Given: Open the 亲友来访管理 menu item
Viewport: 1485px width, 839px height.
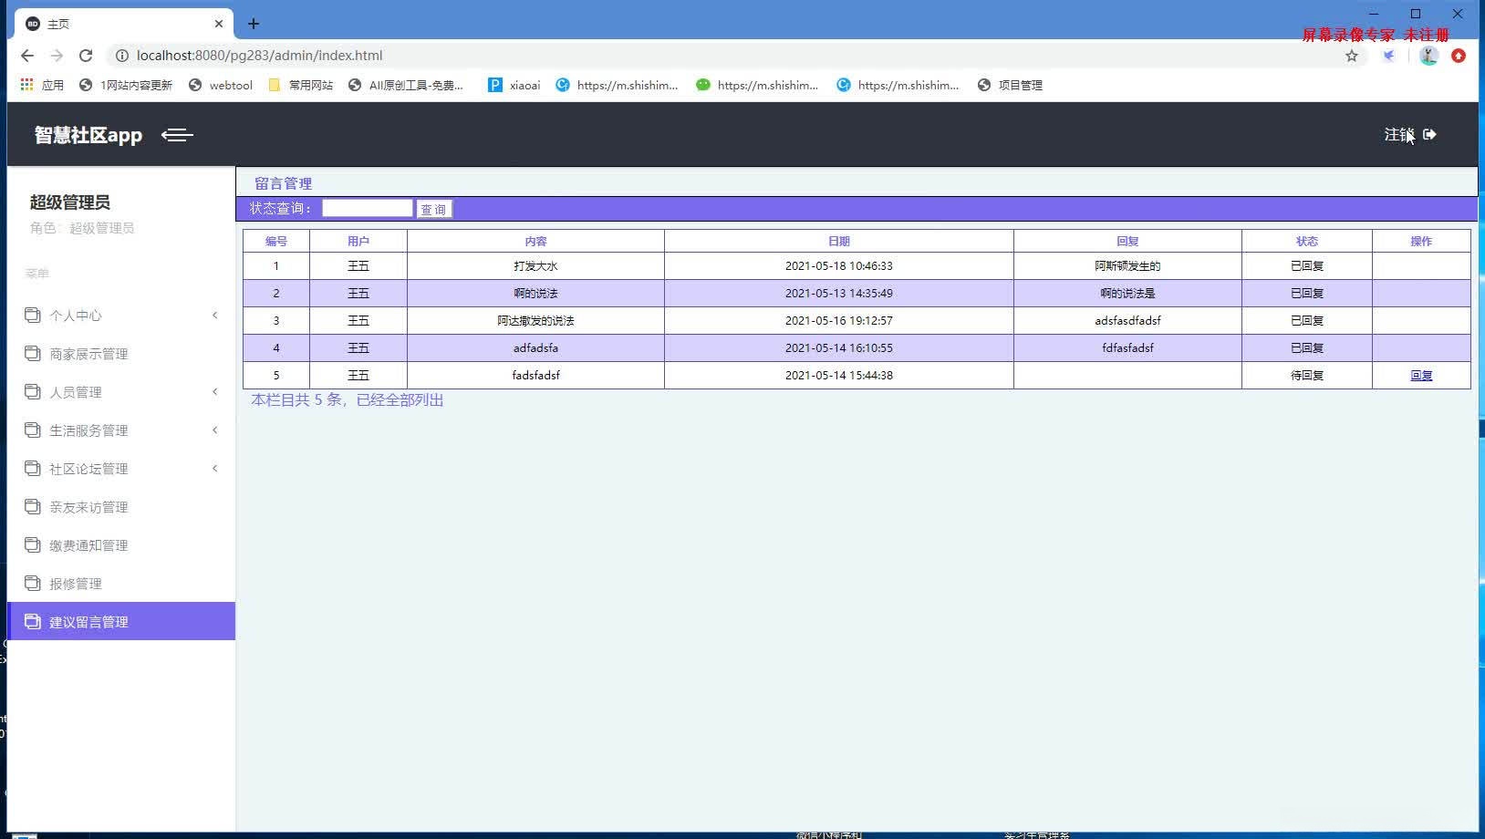Looking at the screenshot, I should (121, 506).
